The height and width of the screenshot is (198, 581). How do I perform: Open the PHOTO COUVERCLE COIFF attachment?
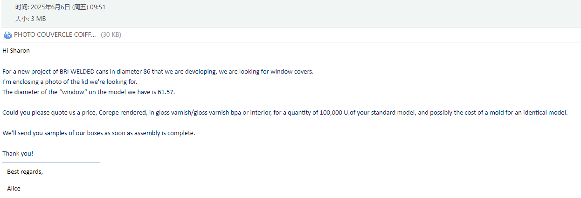tap(55, 34)
